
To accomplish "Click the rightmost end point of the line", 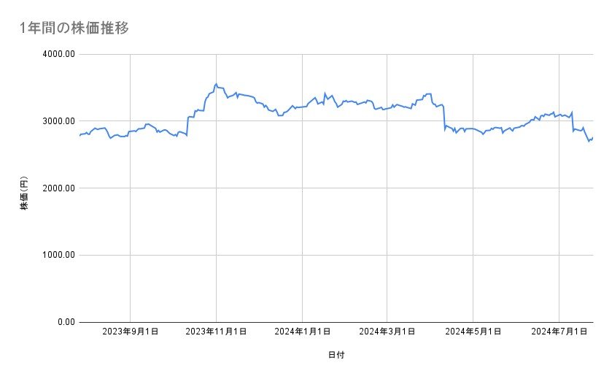I will pyautogui.click(x=592, y=138).
